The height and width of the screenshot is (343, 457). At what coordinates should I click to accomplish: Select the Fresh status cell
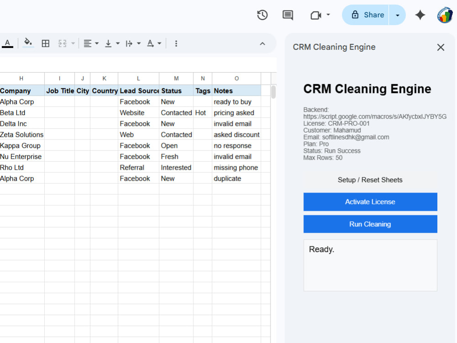(176, 156)
